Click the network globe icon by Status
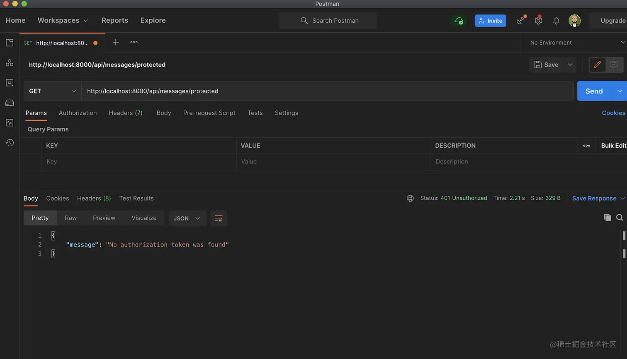Screen dimensions: 627x359 410,199
